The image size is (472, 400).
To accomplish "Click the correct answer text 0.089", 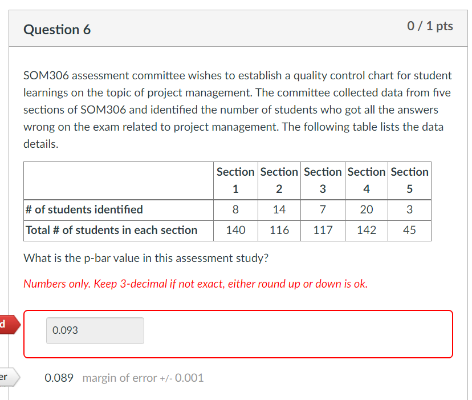I will click(x=59, y=377).
